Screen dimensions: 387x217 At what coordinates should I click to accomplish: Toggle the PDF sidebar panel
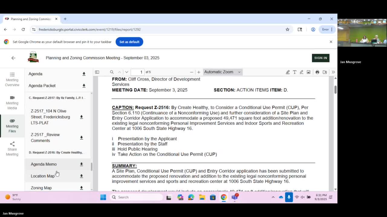coord(97,72)
